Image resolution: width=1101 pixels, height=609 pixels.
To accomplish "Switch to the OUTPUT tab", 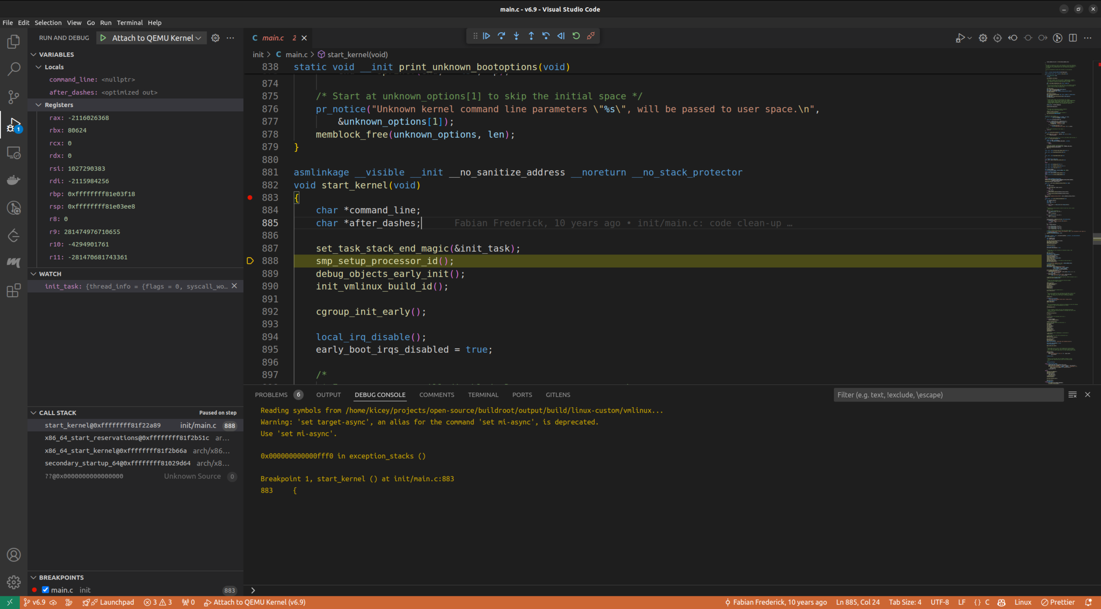I will (x=329, y=395).
